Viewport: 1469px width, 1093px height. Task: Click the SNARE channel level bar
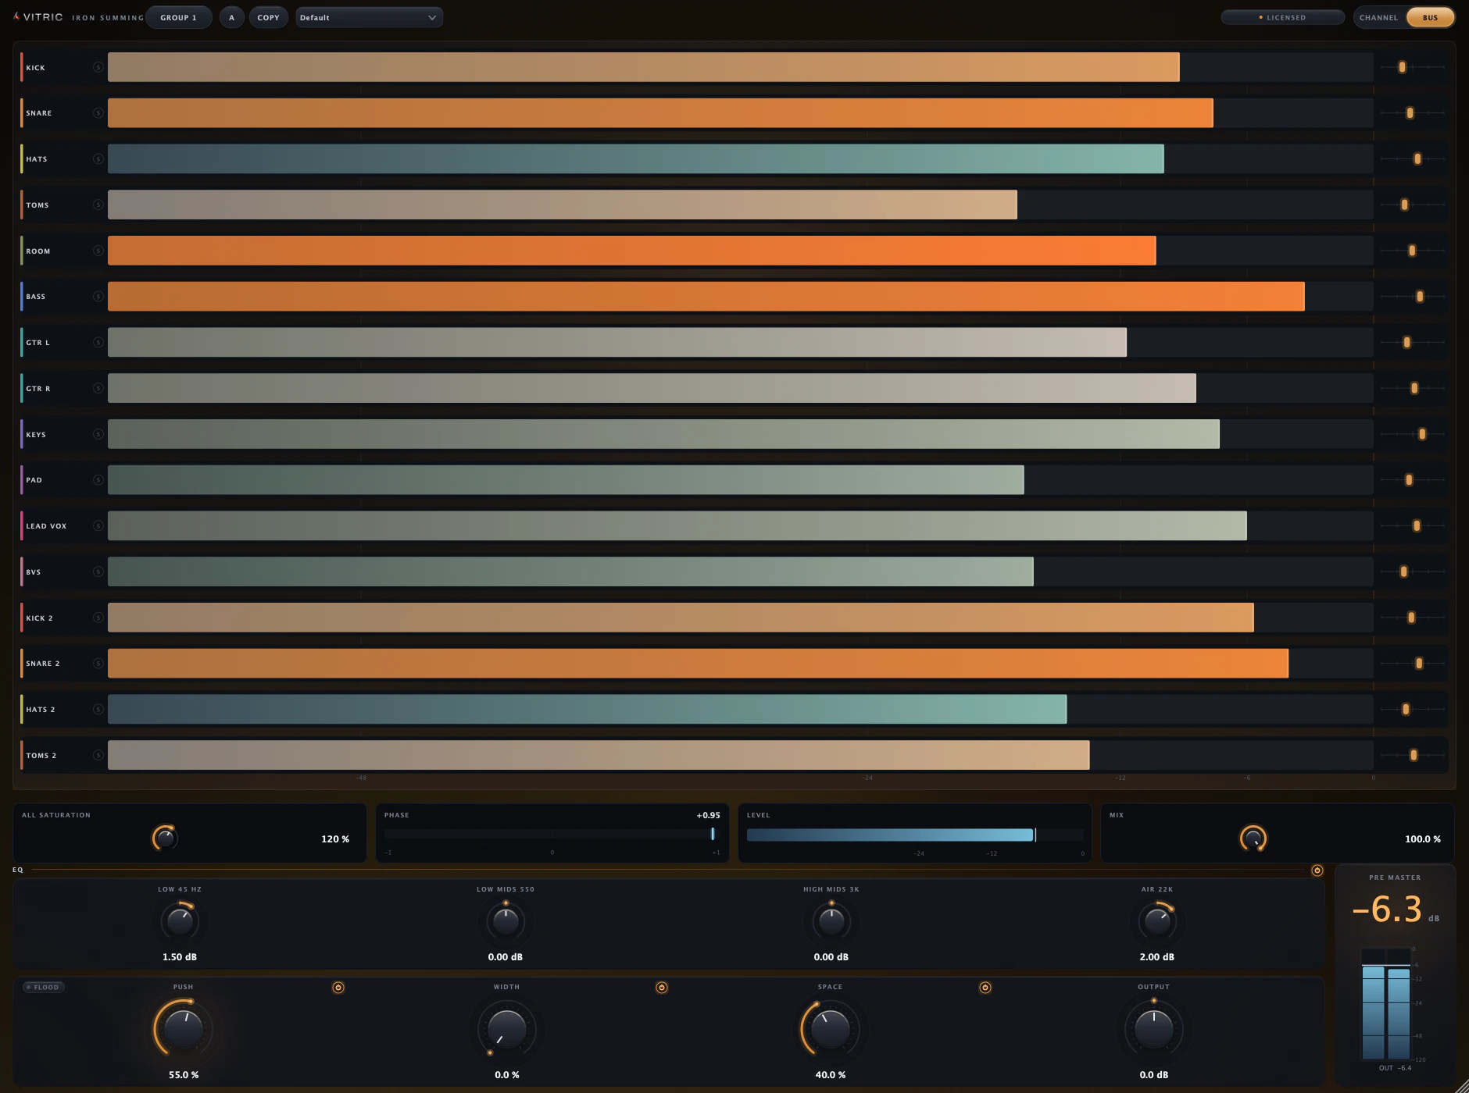pos(740,113)
